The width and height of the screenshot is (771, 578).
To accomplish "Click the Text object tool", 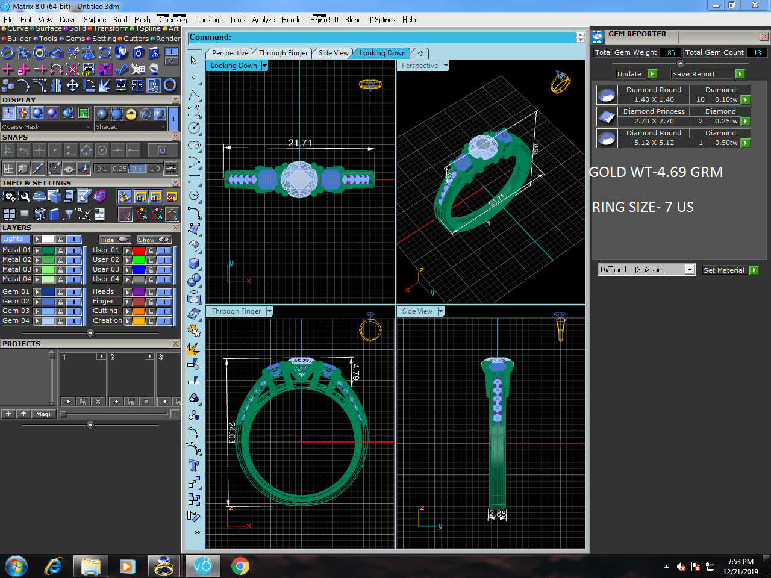I will (x=194, y=465).
